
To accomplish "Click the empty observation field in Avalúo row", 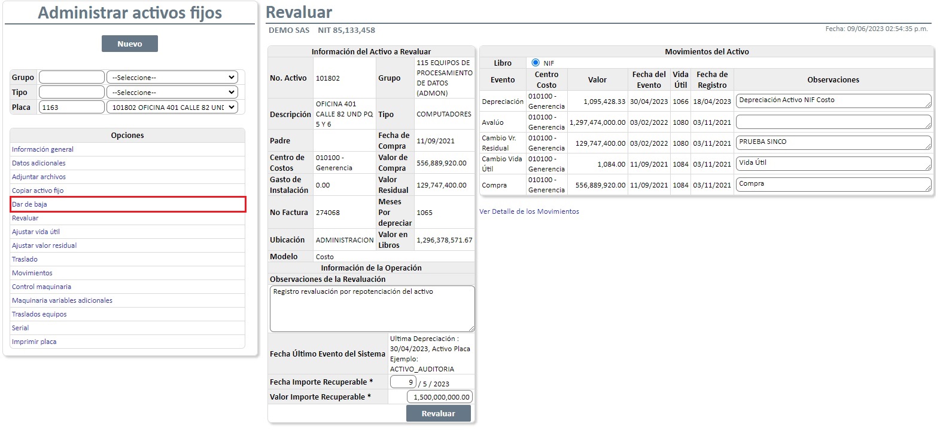I will (x=833, y=122).
